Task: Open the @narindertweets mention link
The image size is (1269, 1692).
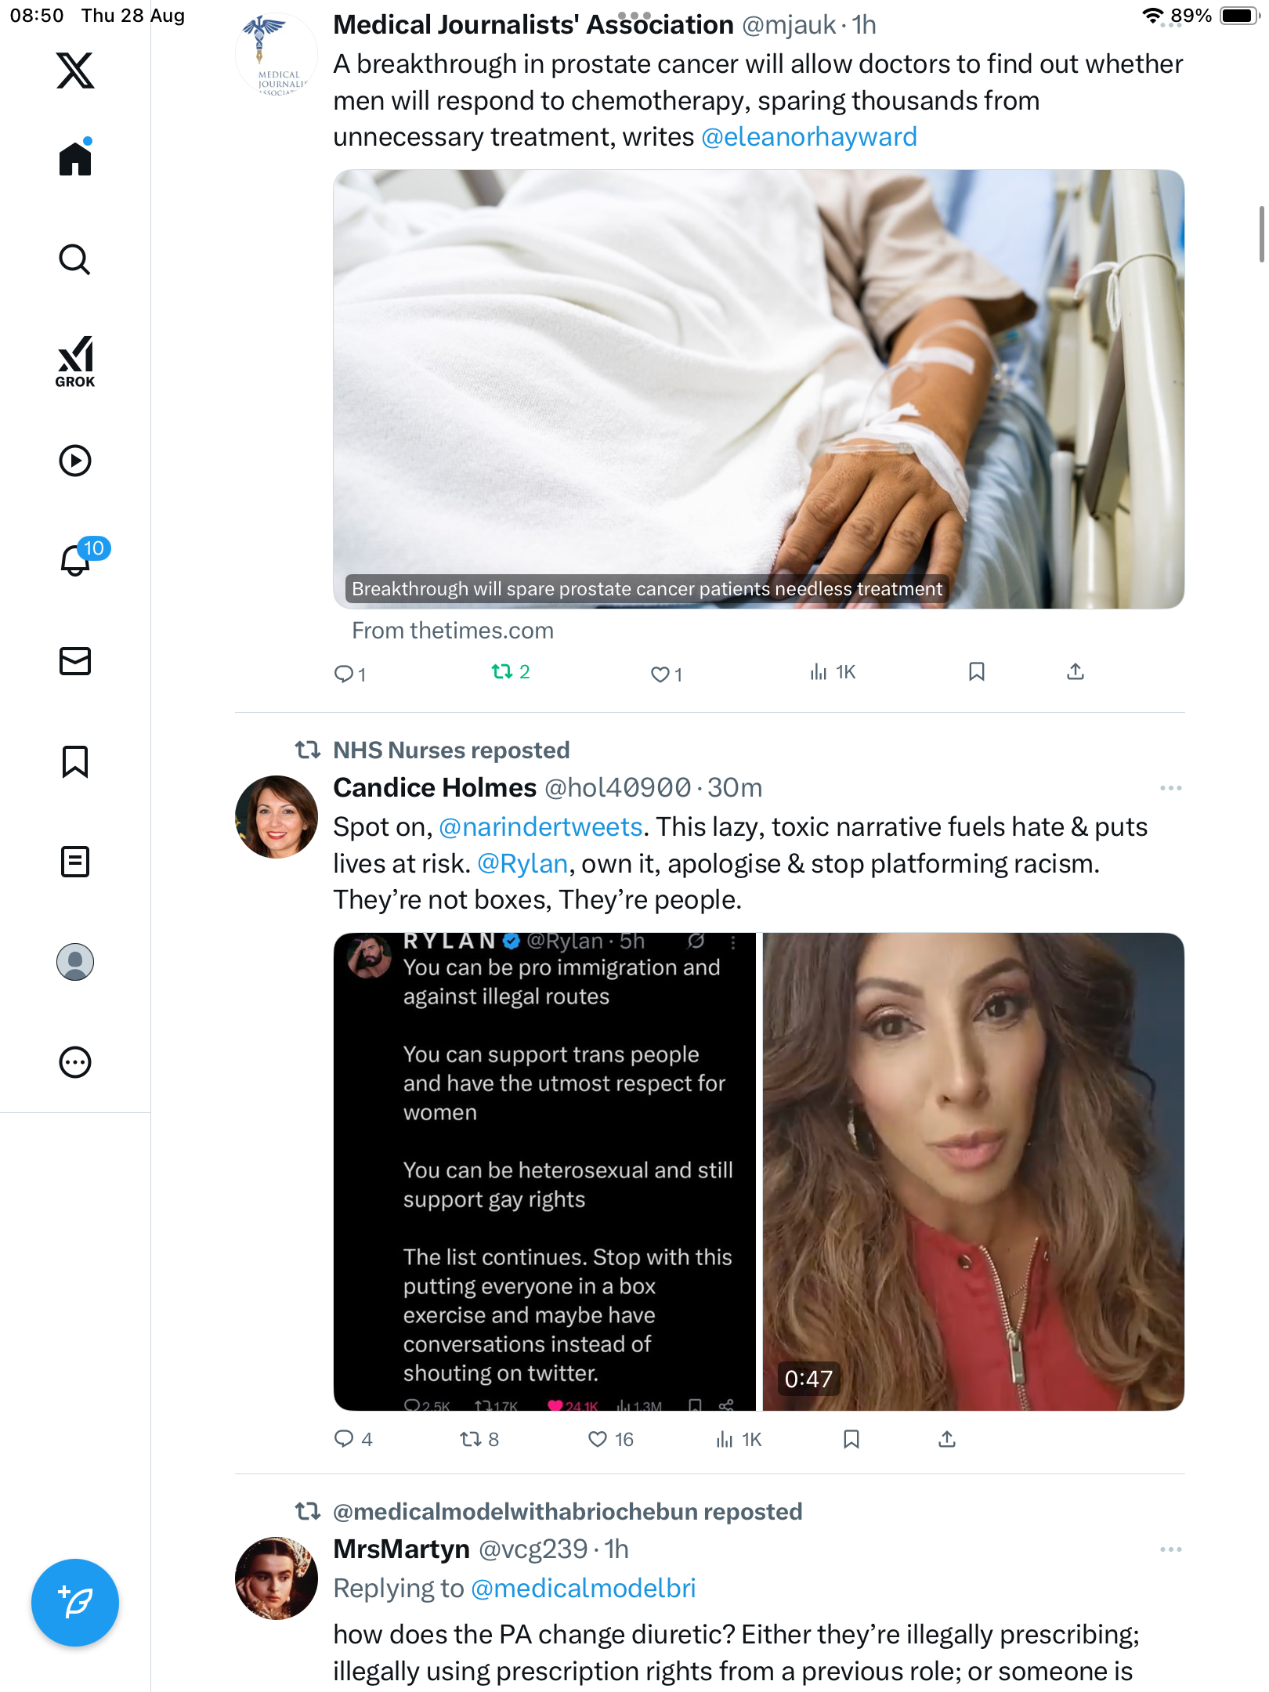Action: coord(540,827)
